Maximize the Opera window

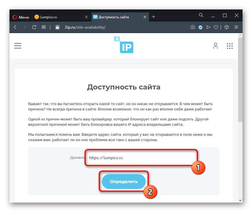tap(225, 15)
